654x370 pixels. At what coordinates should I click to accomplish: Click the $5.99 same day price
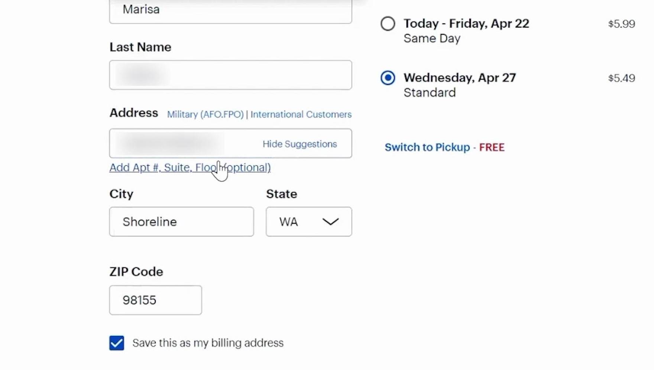[x=621, y=24]
